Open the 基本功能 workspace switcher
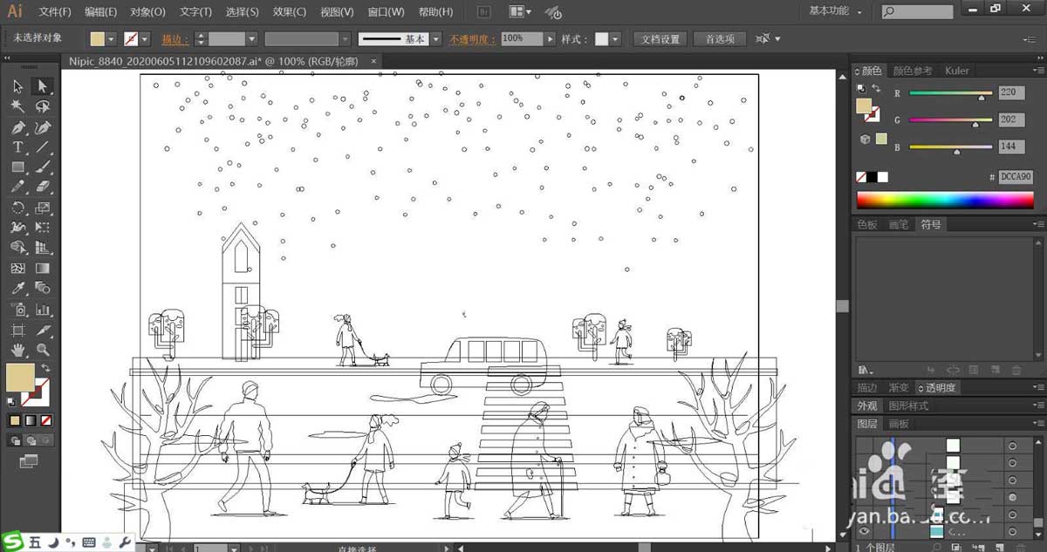This screenshot has height=552, width=1047. (835, 11)
